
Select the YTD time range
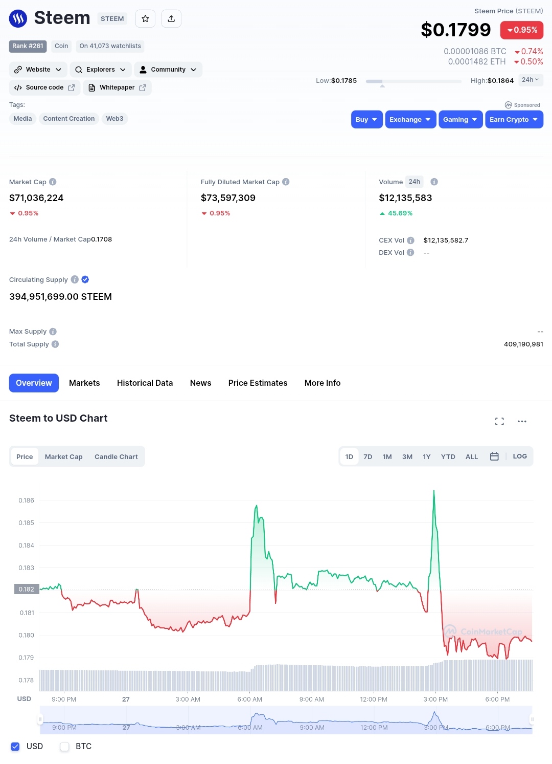(x=448, y=456)
